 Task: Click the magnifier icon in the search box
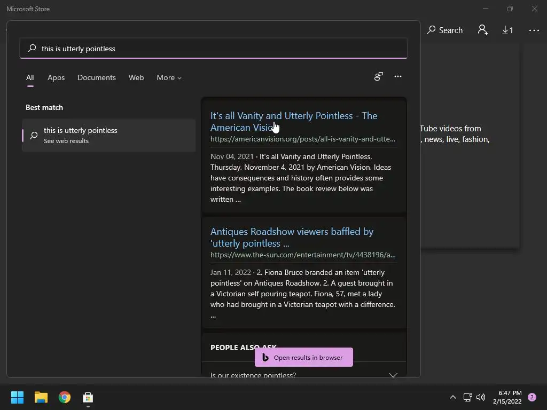pyautogui.click(x=32, y=48)
